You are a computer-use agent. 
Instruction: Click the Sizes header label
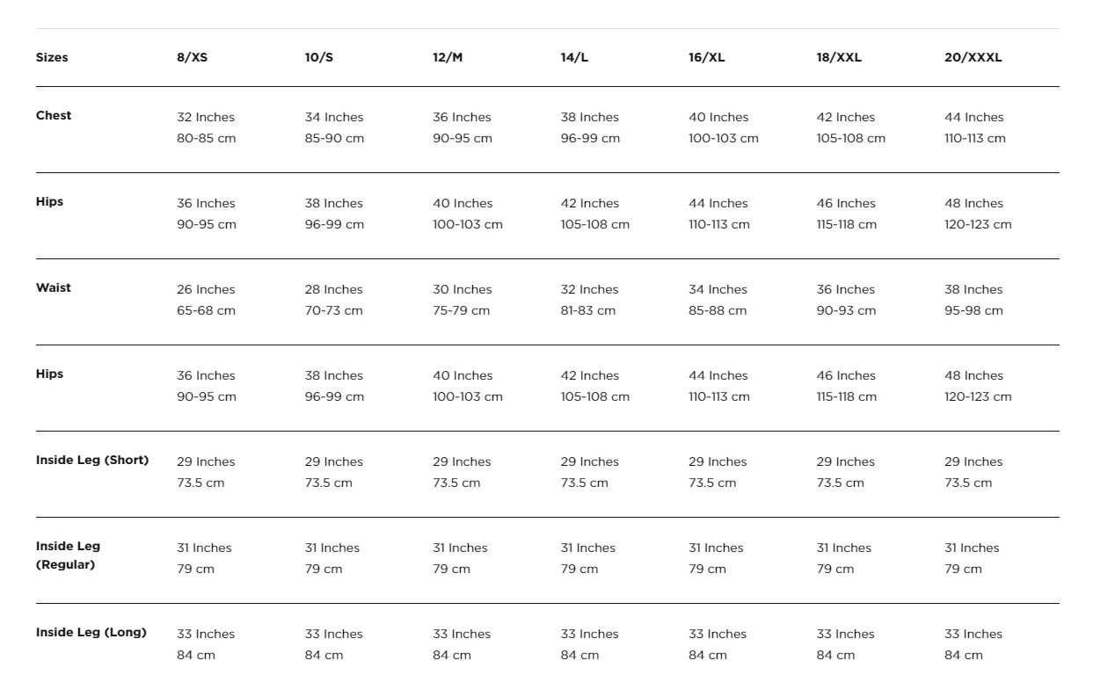(x=52, y=58)
